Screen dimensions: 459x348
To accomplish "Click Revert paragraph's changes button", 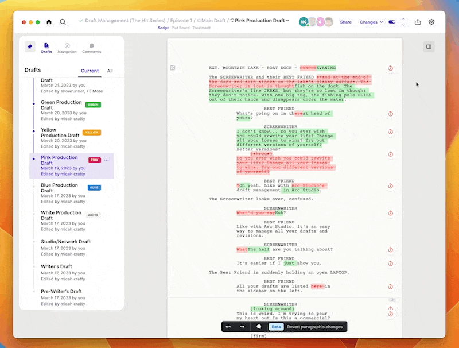I will tap(314, 327).
